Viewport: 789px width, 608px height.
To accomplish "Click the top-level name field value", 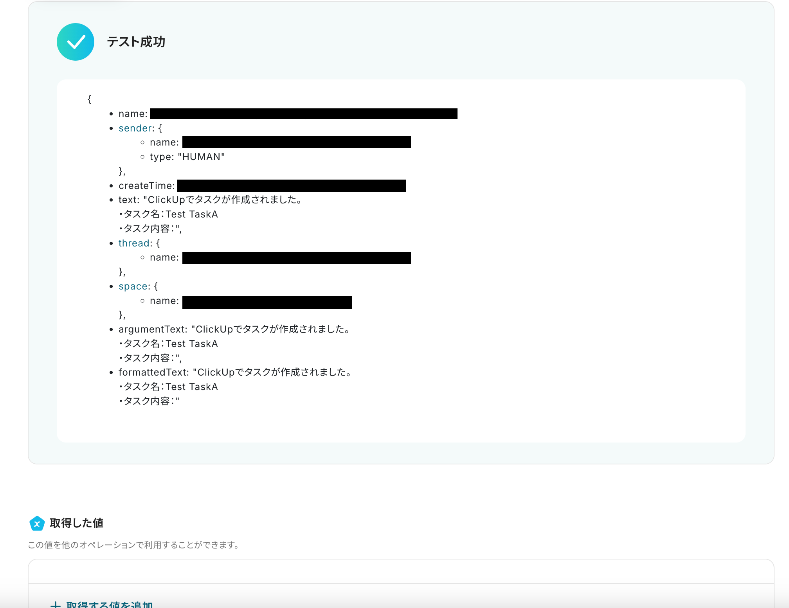I will click(303, 114).
